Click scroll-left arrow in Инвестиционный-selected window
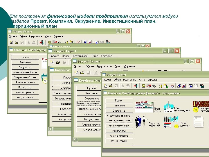 [75, 139]
